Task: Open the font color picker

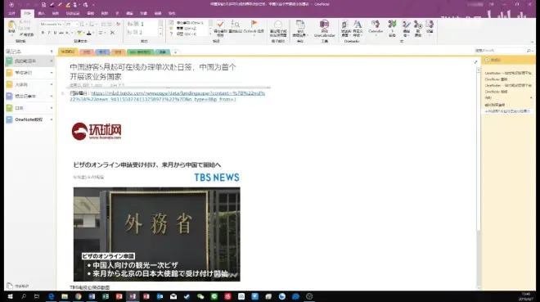Action: [89, 33]
